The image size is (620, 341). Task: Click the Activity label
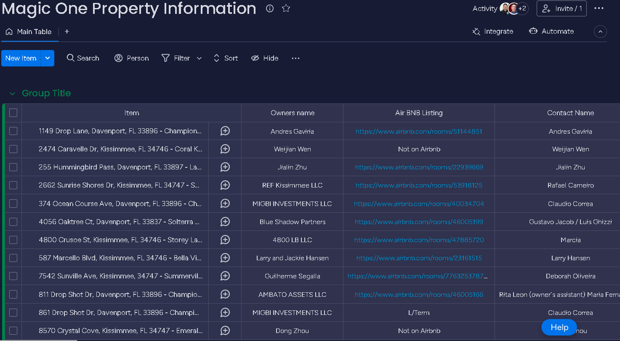click(485, 8)
